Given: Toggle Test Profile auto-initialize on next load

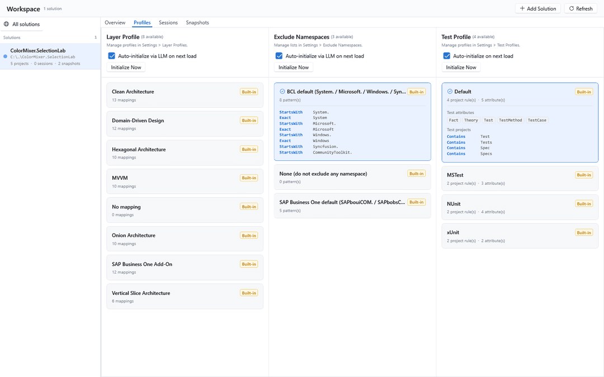Looking at the screenshot, I should [x=446, y=56].
